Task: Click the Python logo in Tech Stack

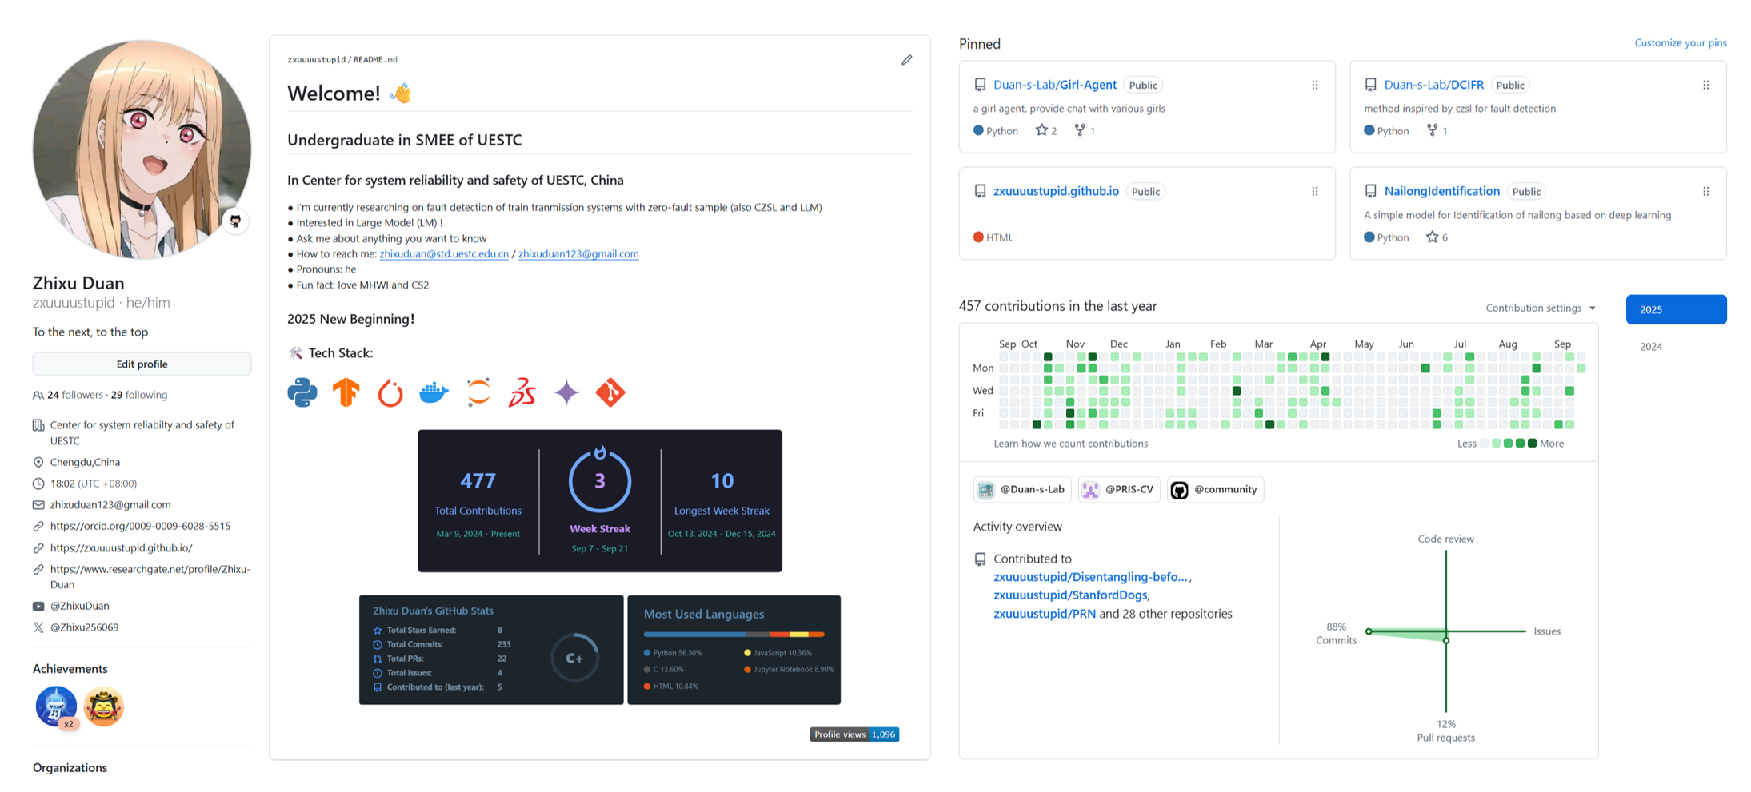Action: (302, 392)
